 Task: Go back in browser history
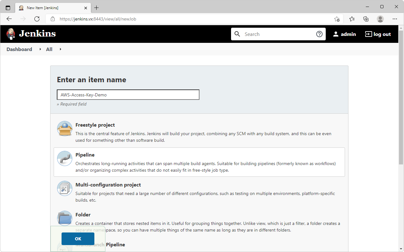[x=9, y=19]
